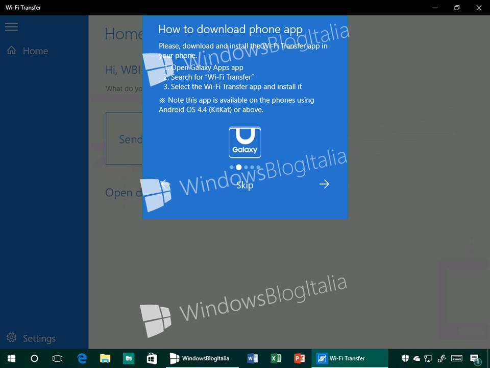Go to next tutorial page arrow
Image resolution: width=490 pixels, height=368 pixels.
click(x=325, y=184)
